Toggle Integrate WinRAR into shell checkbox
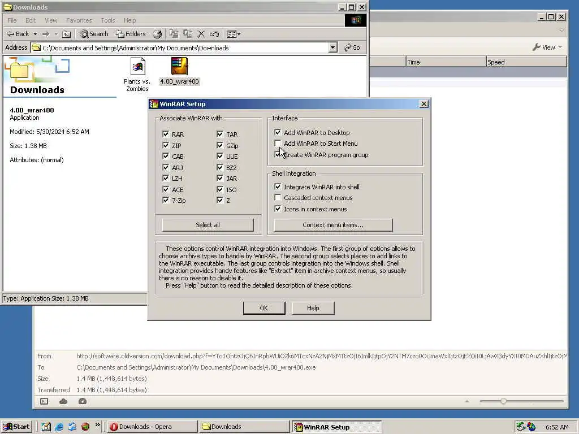The height and width of the screenshot is (434, 579). [x=277, y=186]
